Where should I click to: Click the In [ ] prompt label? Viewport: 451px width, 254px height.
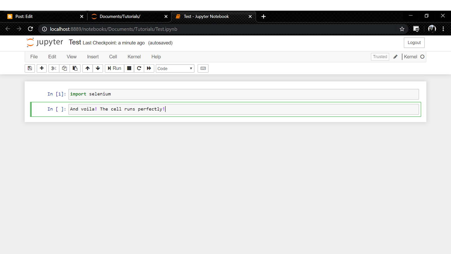[x=57, y=109]
